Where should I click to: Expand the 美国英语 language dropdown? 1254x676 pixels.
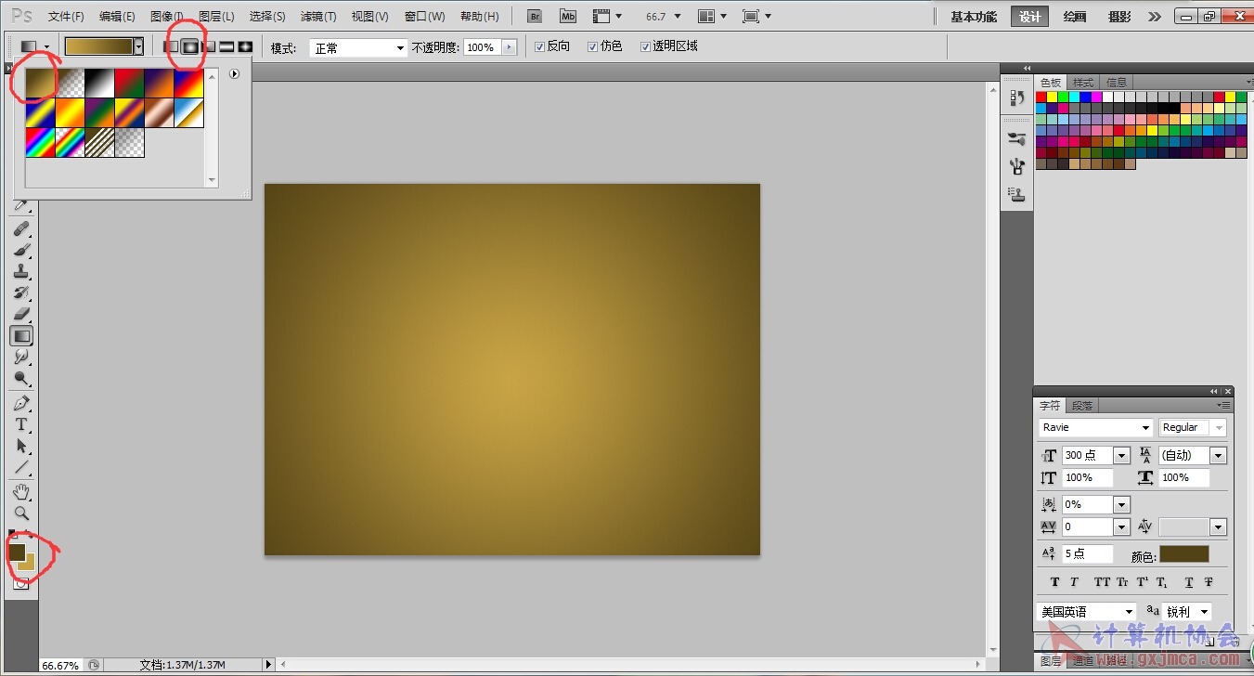tap(1086, 612)
